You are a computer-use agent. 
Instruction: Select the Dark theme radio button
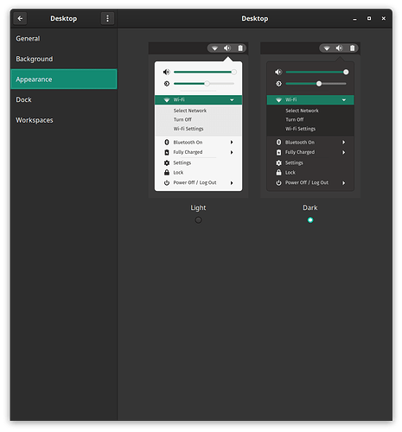[x=310, y=220]
